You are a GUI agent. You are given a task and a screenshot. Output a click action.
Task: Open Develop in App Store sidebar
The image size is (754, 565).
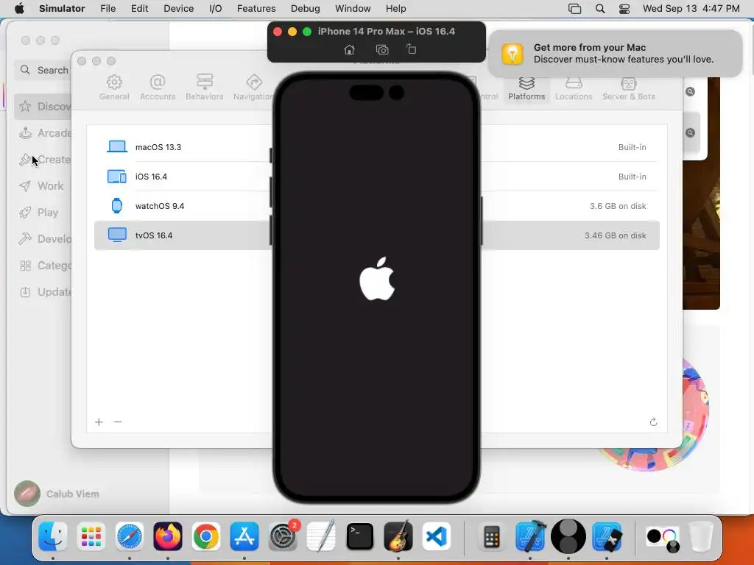(44, 239)
